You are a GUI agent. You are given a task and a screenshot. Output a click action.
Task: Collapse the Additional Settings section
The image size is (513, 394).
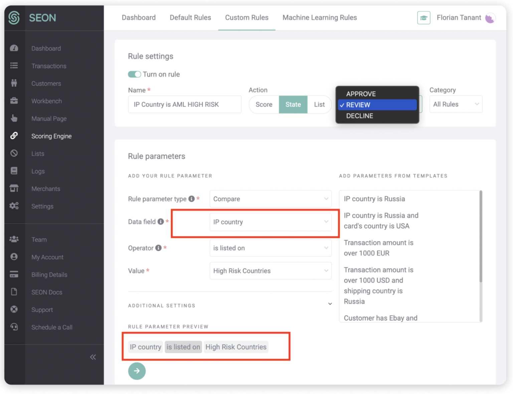330,304
